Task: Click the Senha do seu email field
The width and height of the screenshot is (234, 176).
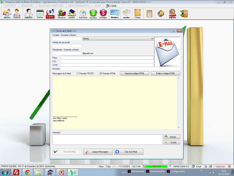Action: (x=67, y=46)
